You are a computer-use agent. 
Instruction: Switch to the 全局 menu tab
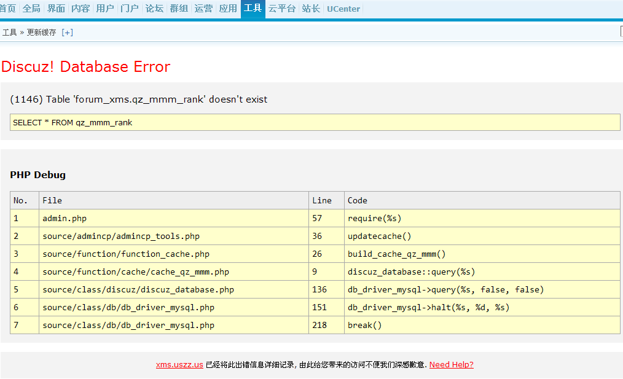[31, 9]
